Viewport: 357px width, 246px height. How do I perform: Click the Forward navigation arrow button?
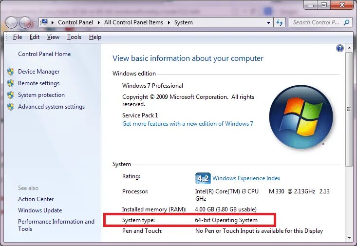click(x=25, y=22)
